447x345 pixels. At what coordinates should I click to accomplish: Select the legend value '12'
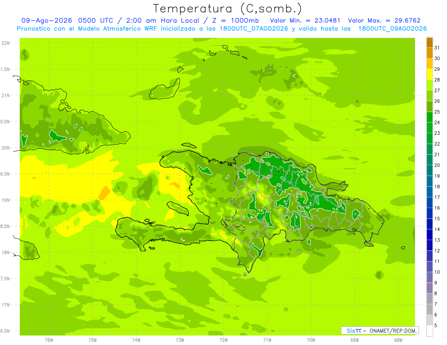[x=437, y=251]
